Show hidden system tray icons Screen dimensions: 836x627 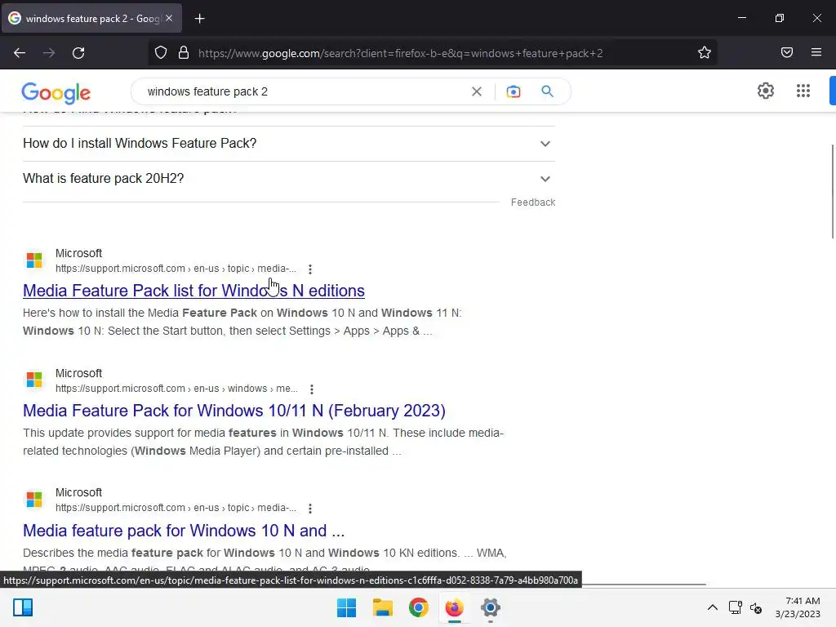(x=712, y=607)
